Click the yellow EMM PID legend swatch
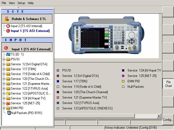The width and height of the screenshot is (174, 130). tap(123, 81)
